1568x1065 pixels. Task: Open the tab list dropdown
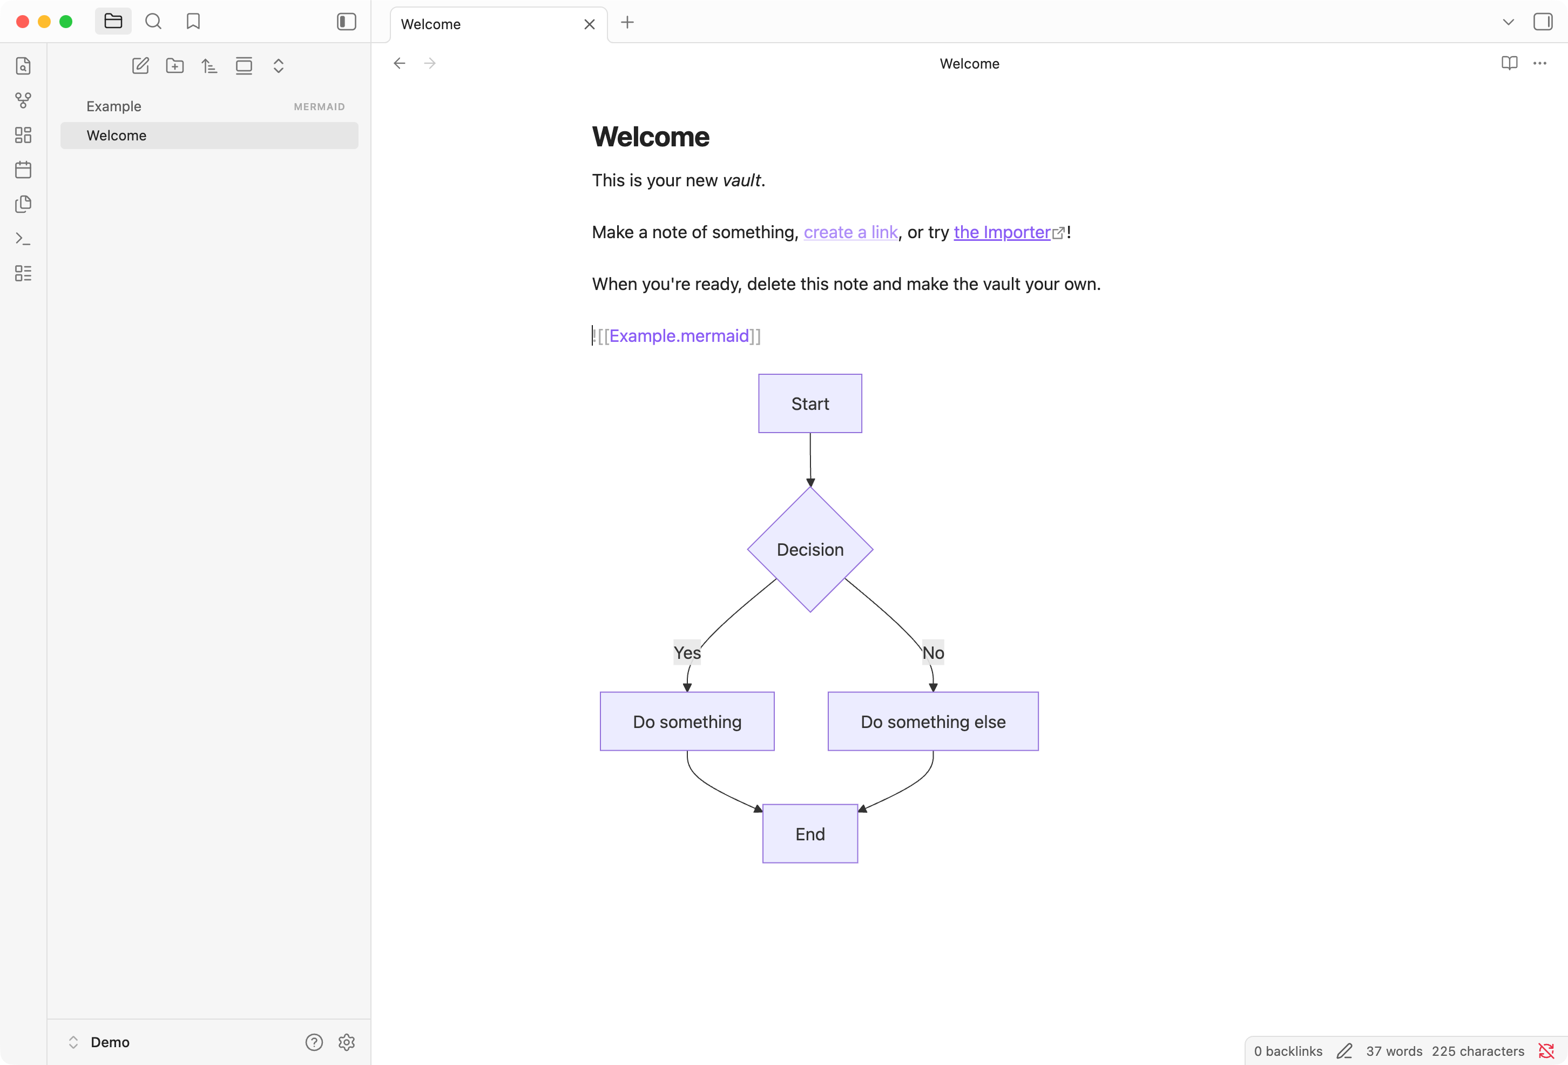tap(1508, 21)
